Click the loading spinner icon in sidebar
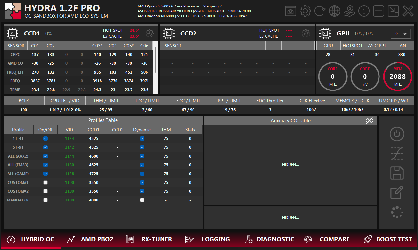This screenshot has height=250, width=418. point(397,212)
